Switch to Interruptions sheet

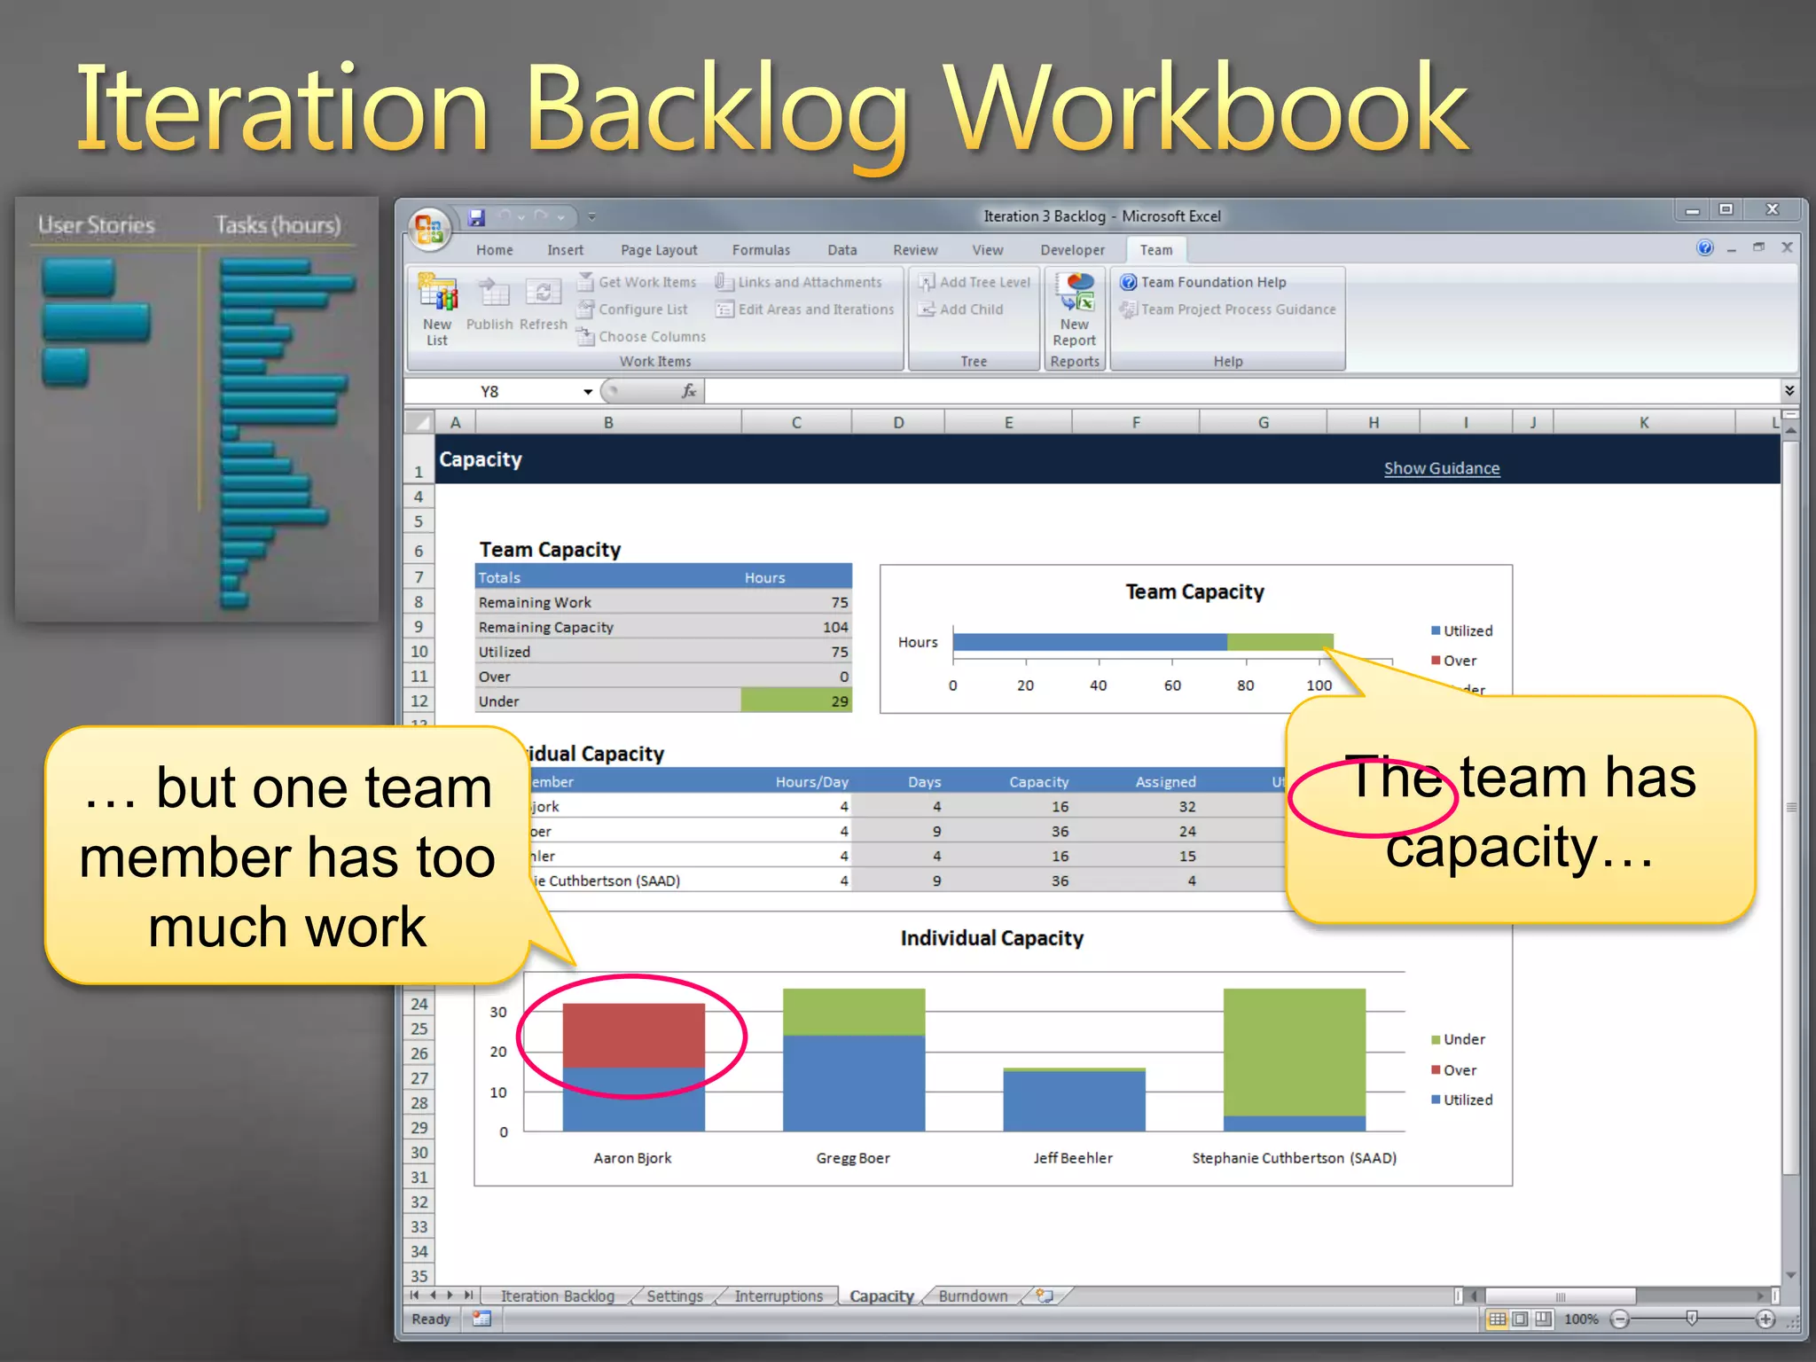coord(779,1296)
